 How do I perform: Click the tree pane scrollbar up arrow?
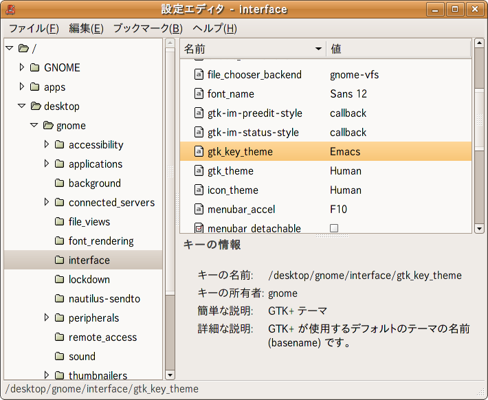(170, 43)
